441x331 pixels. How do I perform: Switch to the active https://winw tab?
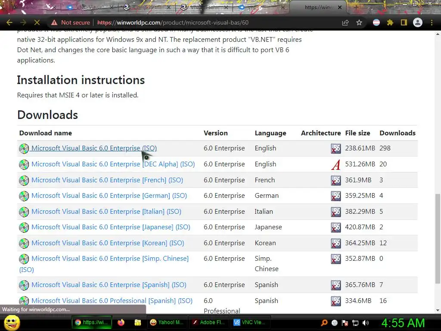tap(318, 7)
